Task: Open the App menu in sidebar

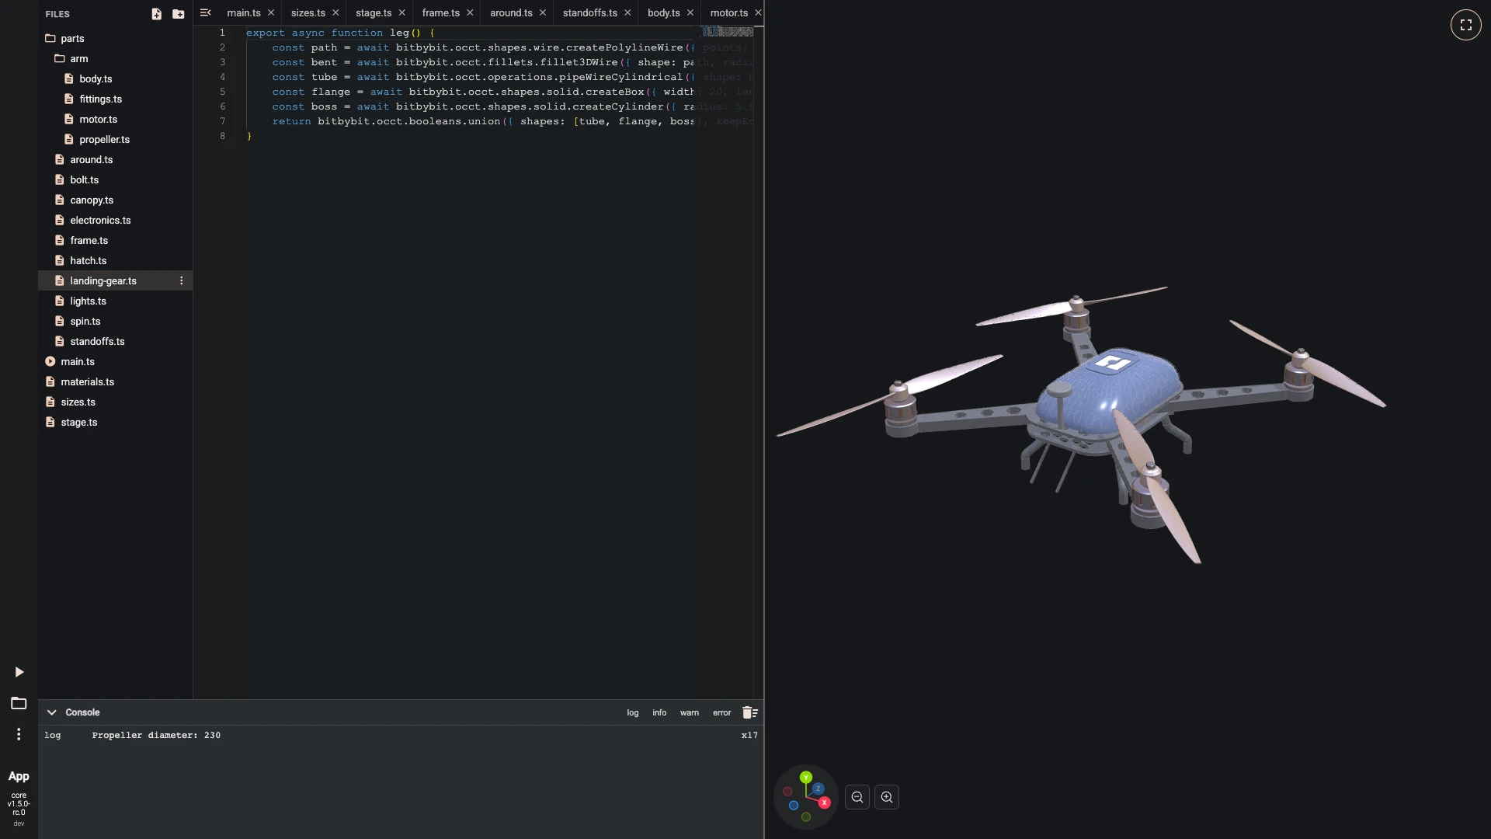Action: 19,776
